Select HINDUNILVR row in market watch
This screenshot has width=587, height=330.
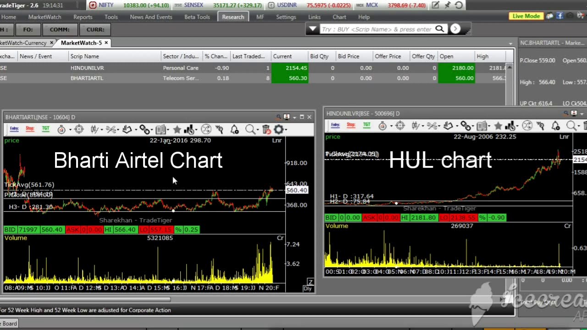click(253, 68)
